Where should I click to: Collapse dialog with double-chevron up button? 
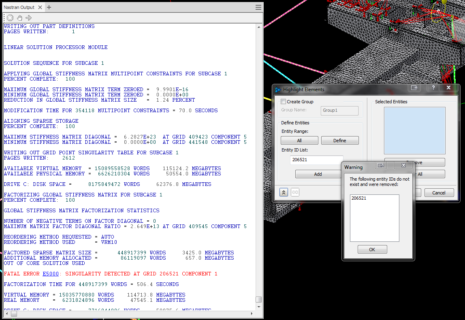coord(284,192)
